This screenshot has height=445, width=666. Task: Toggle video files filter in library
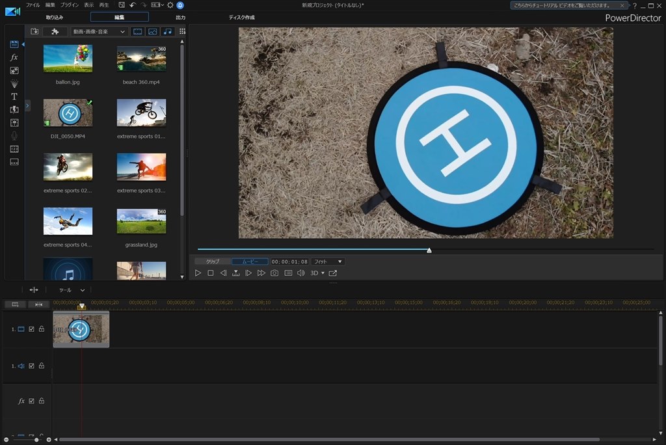point(138,31)
